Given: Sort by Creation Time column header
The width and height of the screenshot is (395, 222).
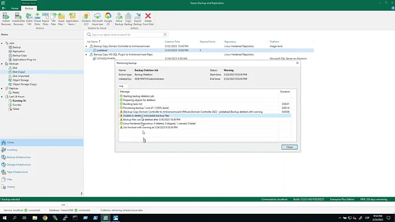Looking at the screenshot, I should pyautogui.click(x=172, y=42).
